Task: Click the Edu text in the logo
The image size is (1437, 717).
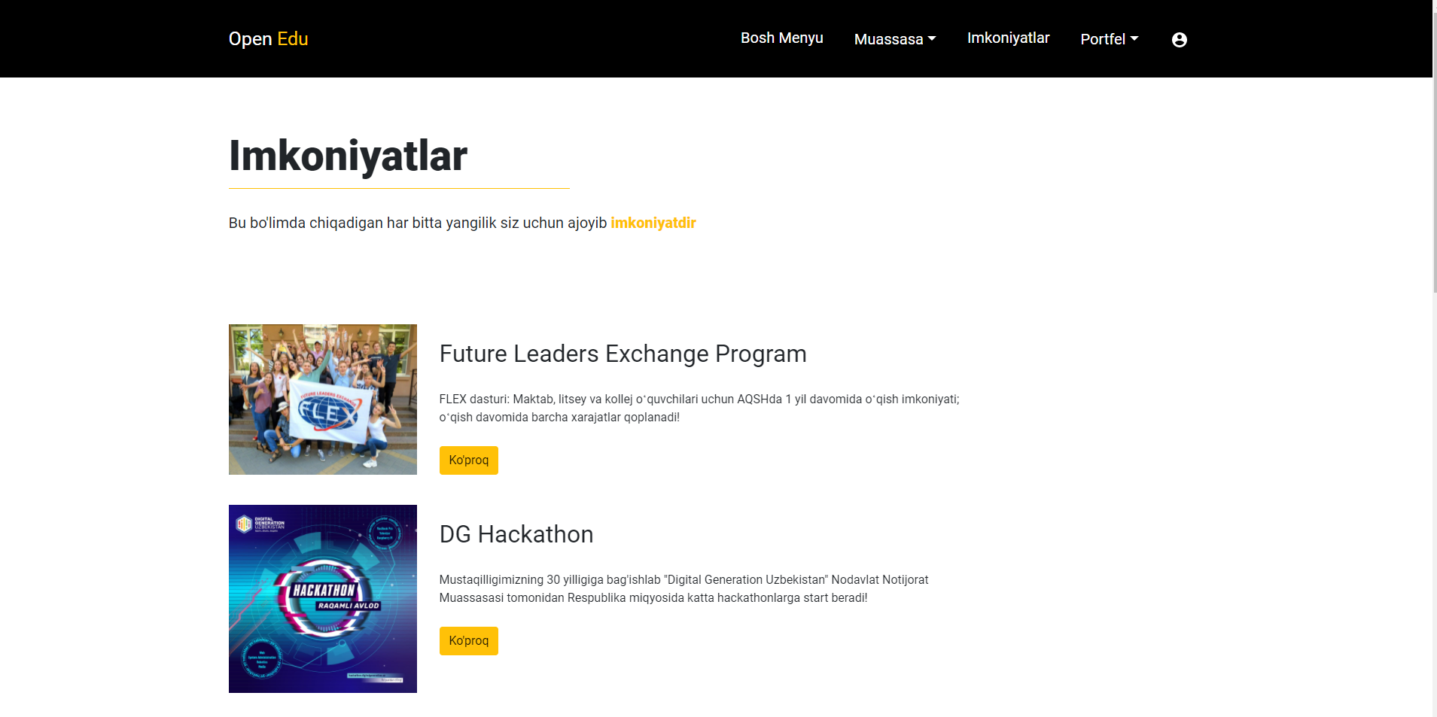Action: click(x=293, y=38)
